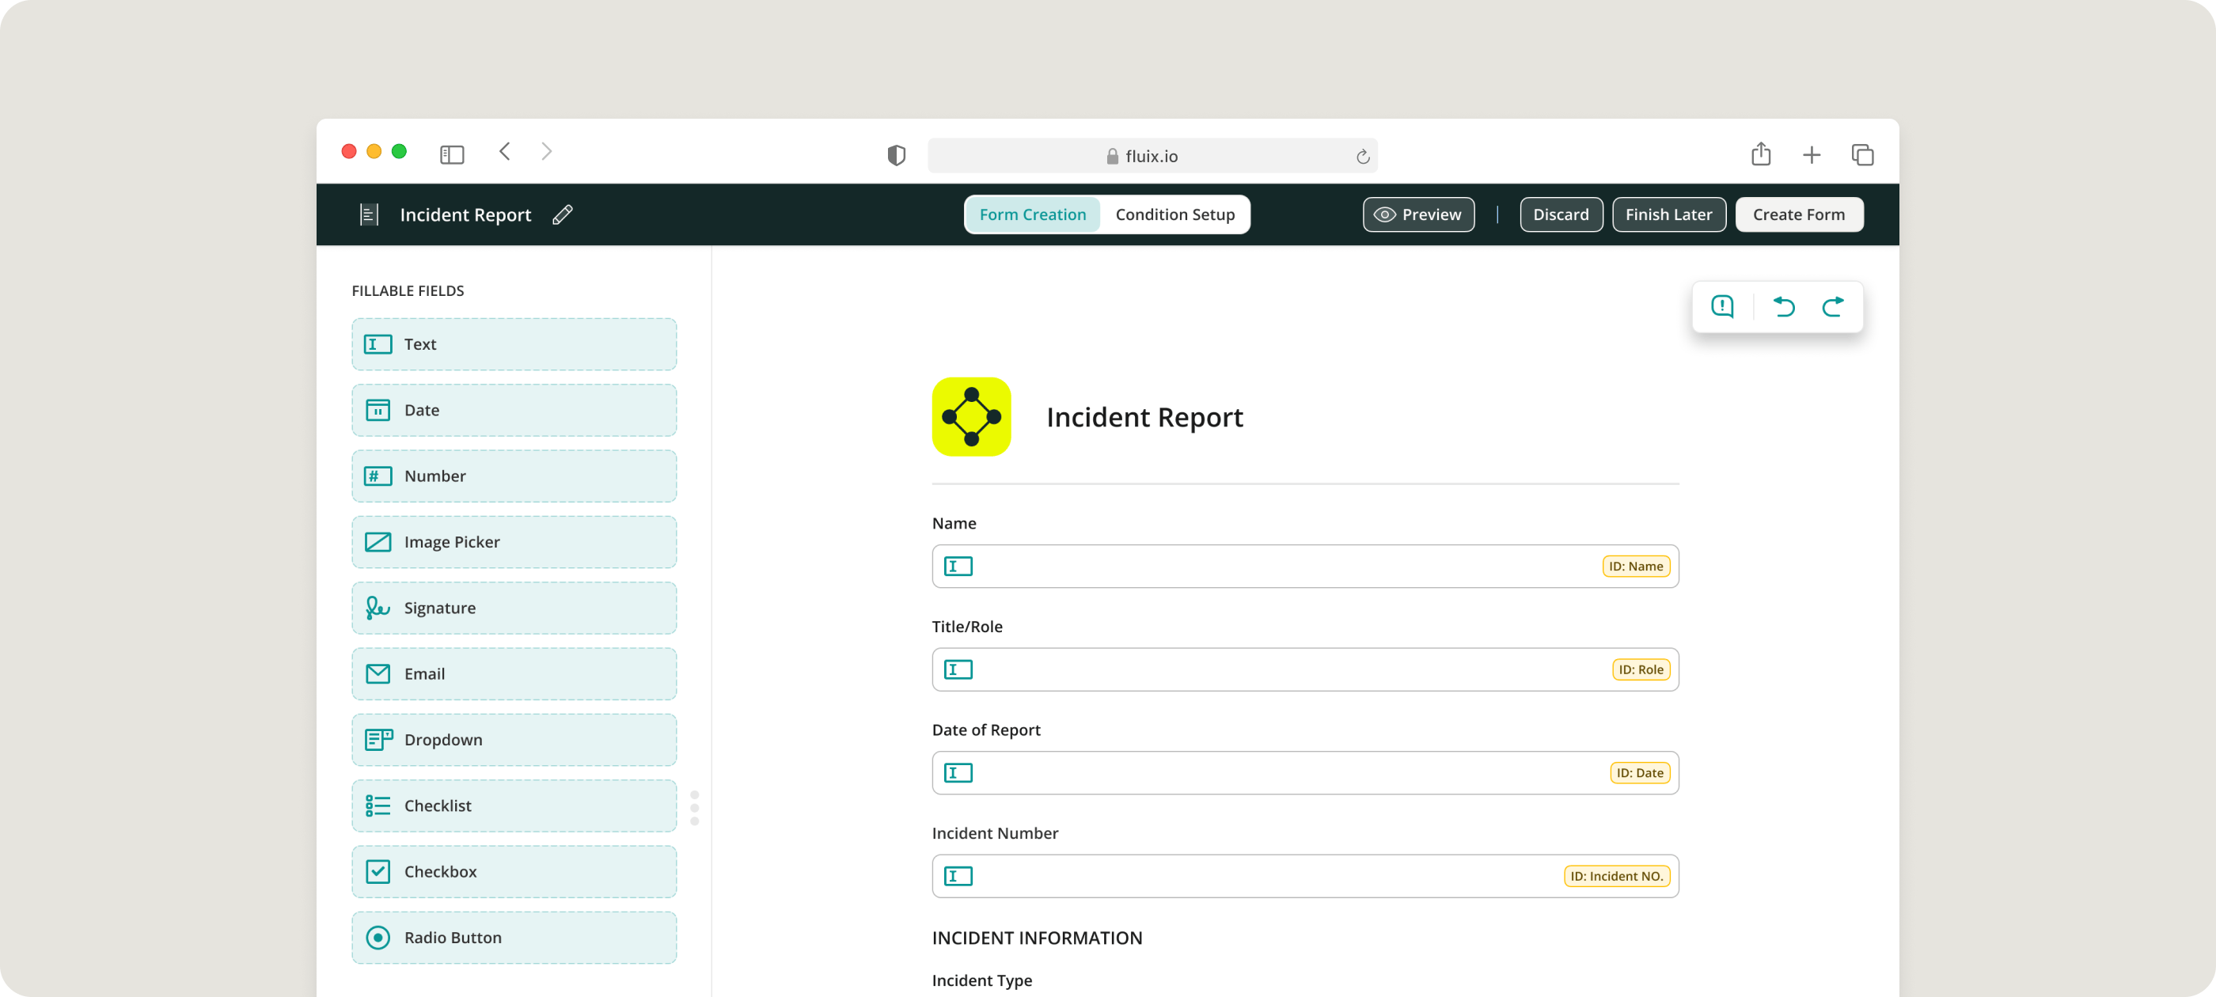Select the Radio Button fillable field

click(x=514, y=938)
